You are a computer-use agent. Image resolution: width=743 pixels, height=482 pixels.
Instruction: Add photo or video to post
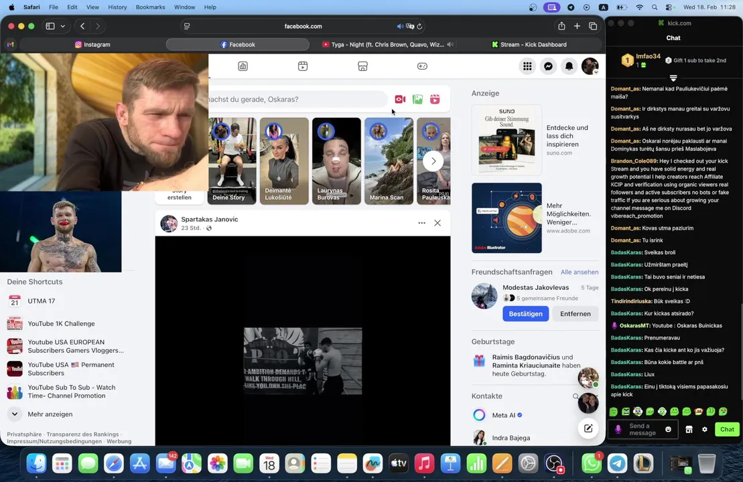point(417,100)
